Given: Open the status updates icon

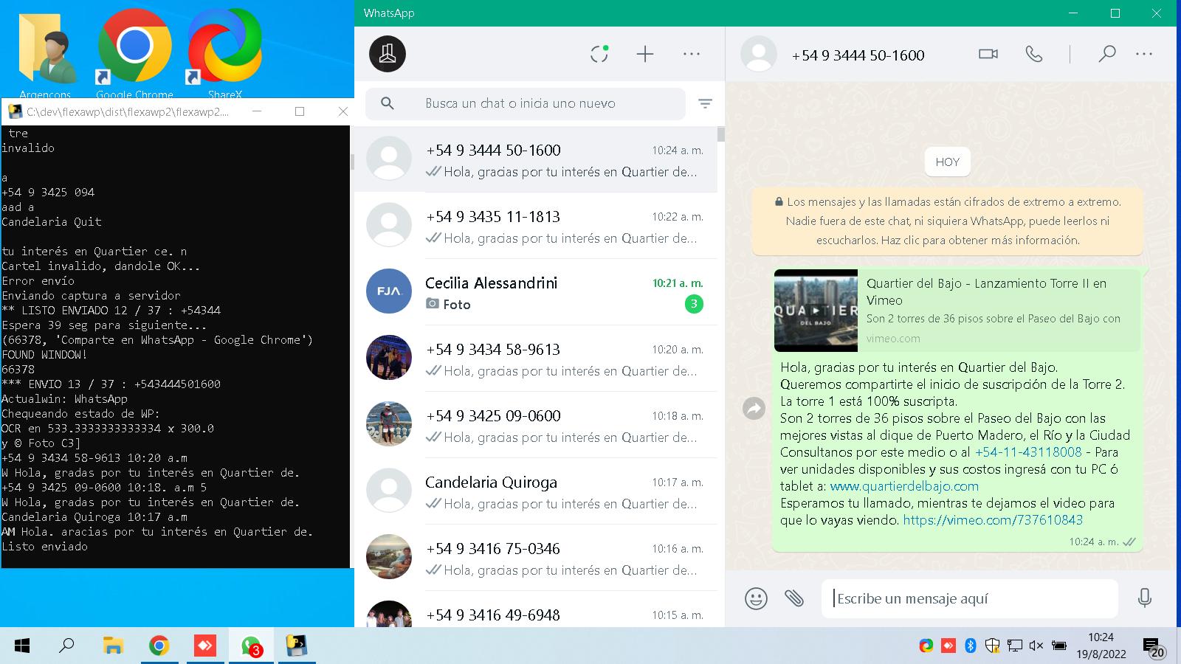Looking at the screenshot, I should tap(599, 54).
